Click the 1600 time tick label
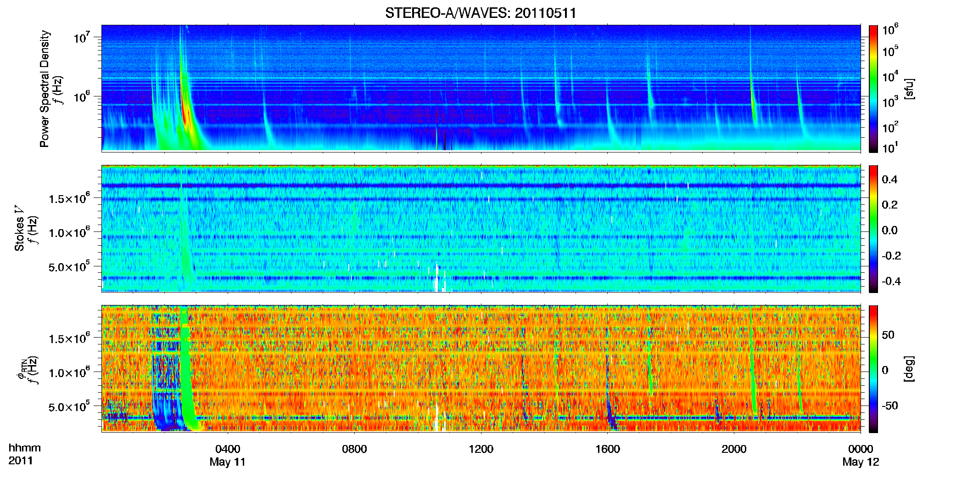 click(x=608, y=449)
